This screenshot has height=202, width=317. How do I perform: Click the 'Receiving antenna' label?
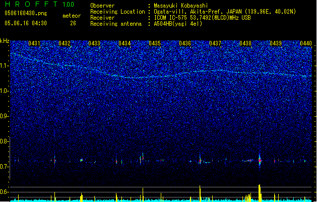coord(116,24)
